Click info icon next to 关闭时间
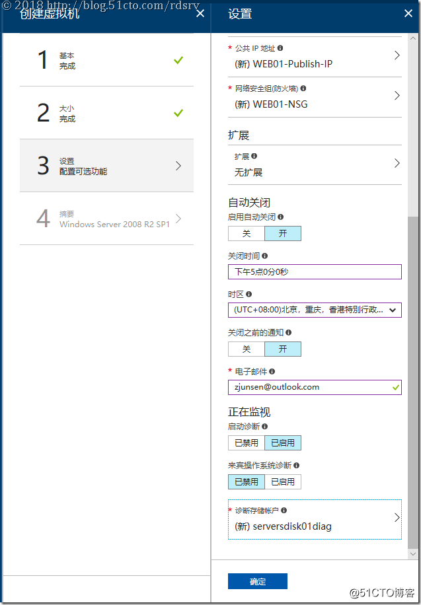Viewport: 421px width, 605px height. pyautogui.click(x=265, y=256)
